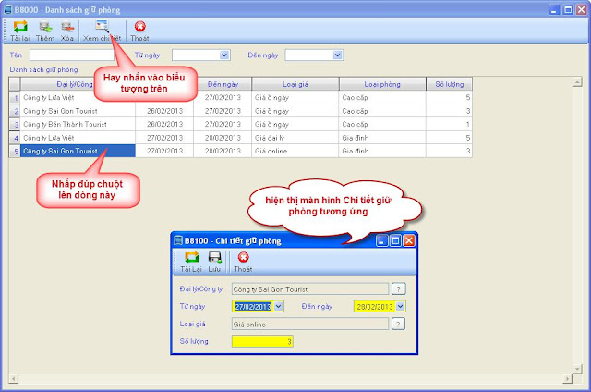The height and width of the screenshot is (392, 591).
Task: Sort by Loại giá column header
Action: coord(295,84)
